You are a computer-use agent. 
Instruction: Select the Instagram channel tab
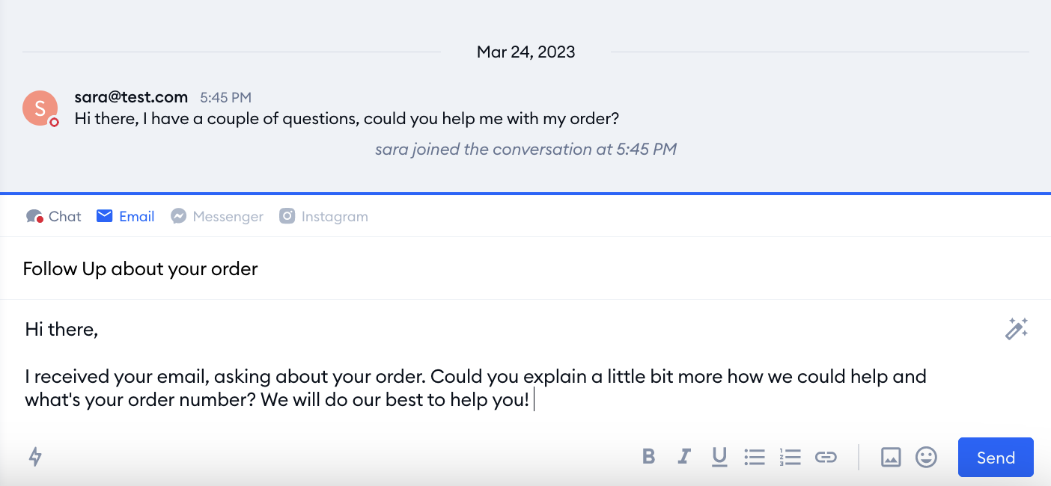(x=323, y=216)
